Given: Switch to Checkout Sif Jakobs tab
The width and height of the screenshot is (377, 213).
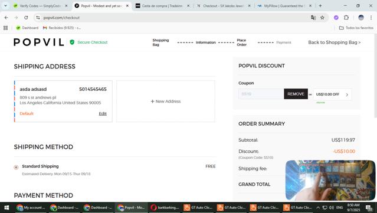Looking at the screenshot, I should 224,6.
